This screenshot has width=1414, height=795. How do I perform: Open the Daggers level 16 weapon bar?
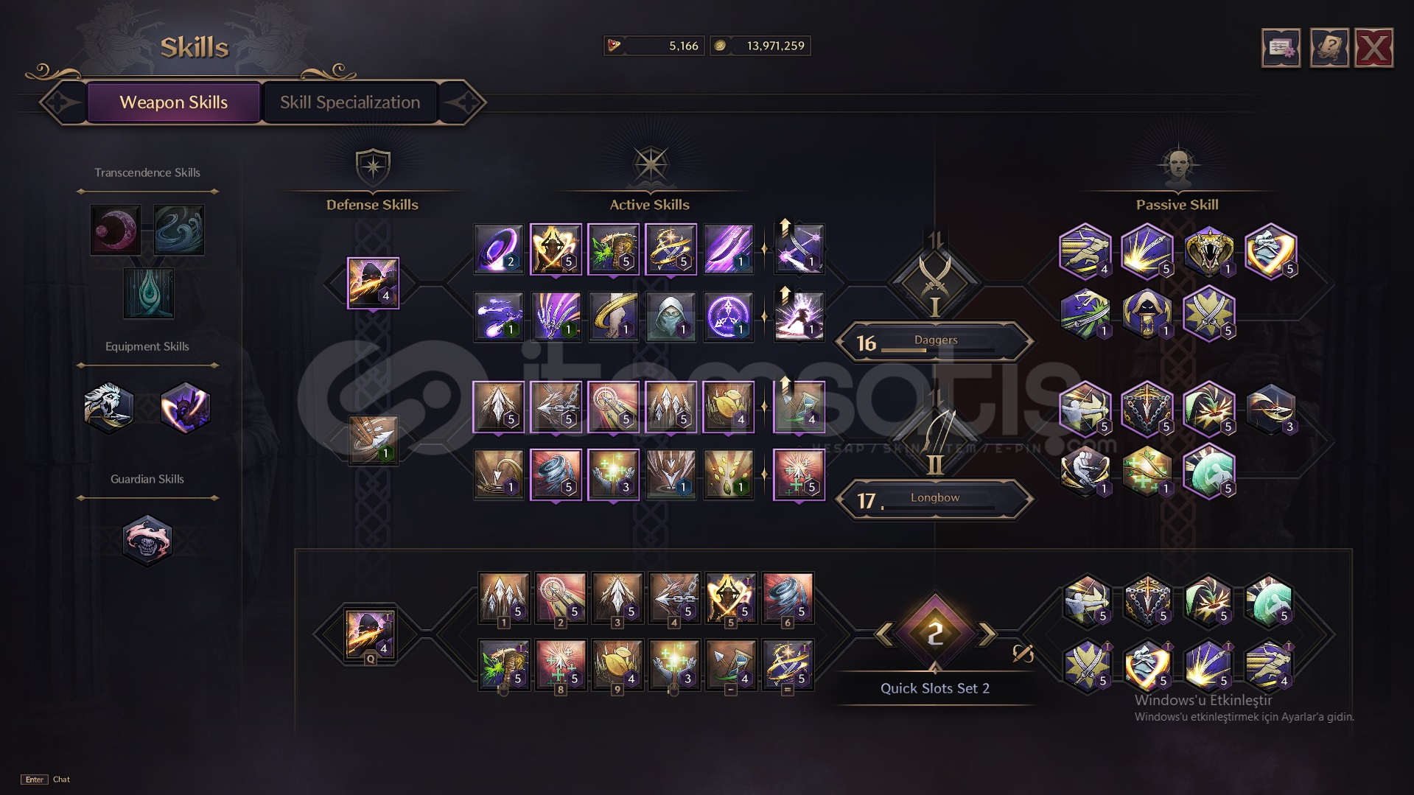[x=935, y=342]
